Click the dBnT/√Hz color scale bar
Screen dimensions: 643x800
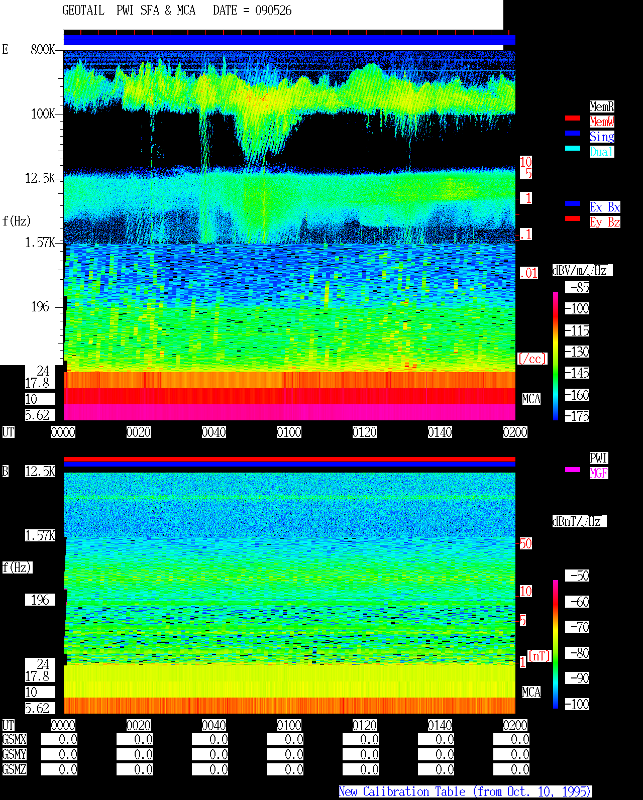click(x=556, y=644)
